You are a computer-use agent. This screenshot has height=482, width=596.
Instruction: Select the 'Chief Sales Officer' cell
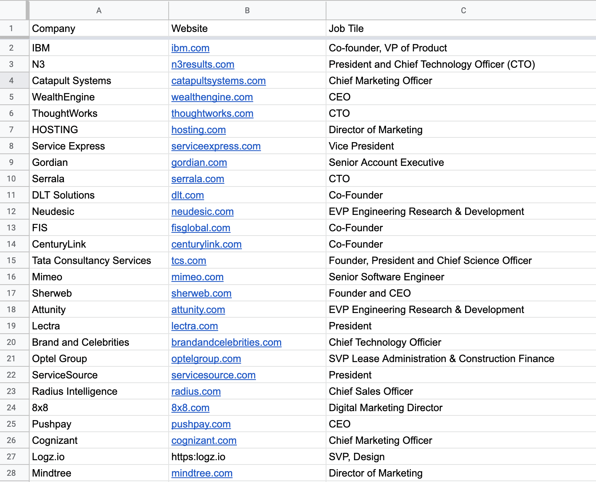coord(461,391)
